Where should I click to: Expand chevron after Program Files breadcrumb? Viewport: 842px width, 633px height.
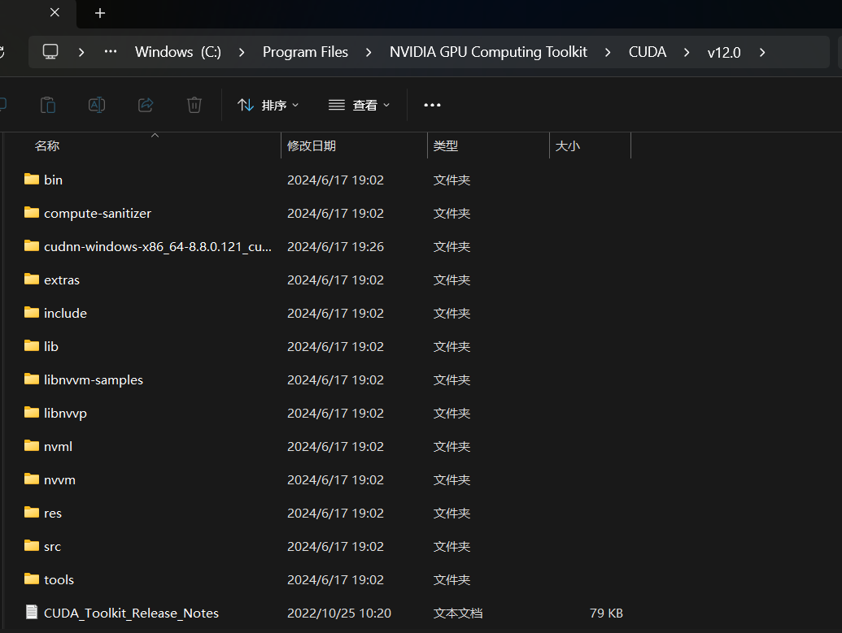click(369, 52)
